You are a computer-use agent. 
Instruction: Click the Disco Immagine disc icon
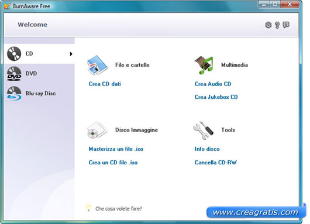[x=97, y=130]
